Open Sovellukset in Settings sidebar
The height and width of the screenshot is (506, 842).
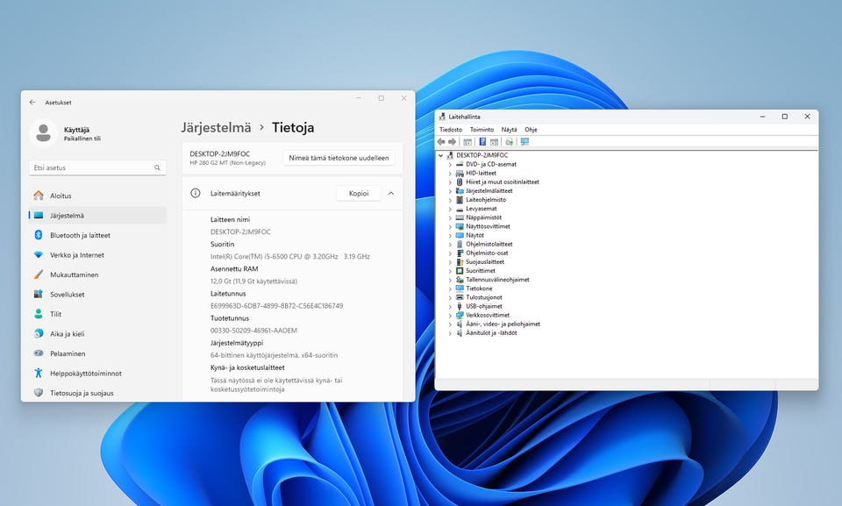pyautogui.click(x=97, y=295)
